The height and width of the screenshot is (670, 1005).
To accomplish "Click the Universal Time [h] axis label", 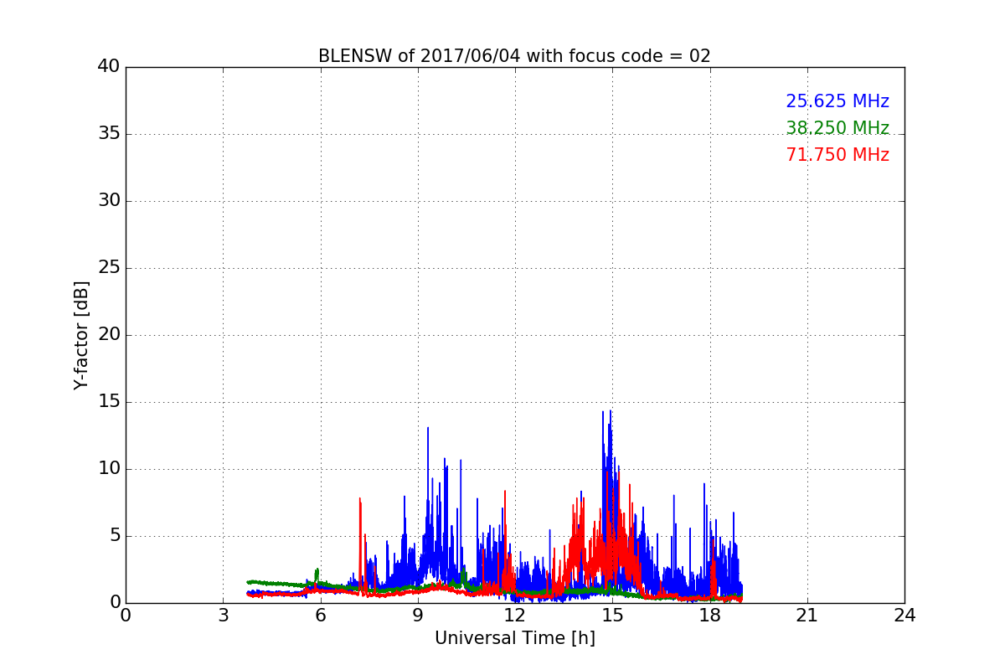I will [x=514, y=638].
